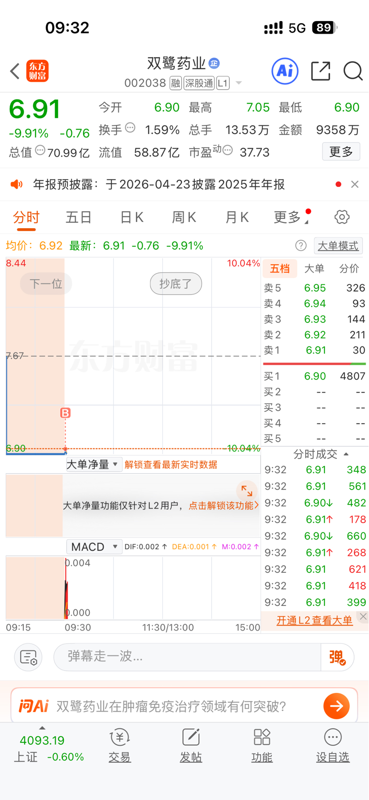Image resolution: width=369 pixels, height=800 pixels.
Task: Select the 分价 tab
Action: point(349,269)
